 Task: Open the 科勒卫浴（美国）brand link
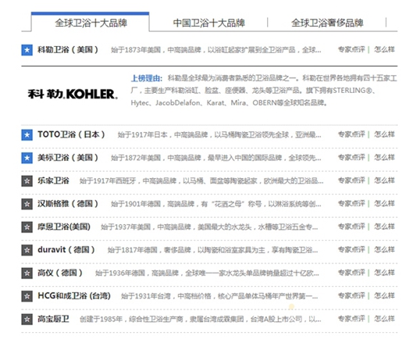pos(68,49)
